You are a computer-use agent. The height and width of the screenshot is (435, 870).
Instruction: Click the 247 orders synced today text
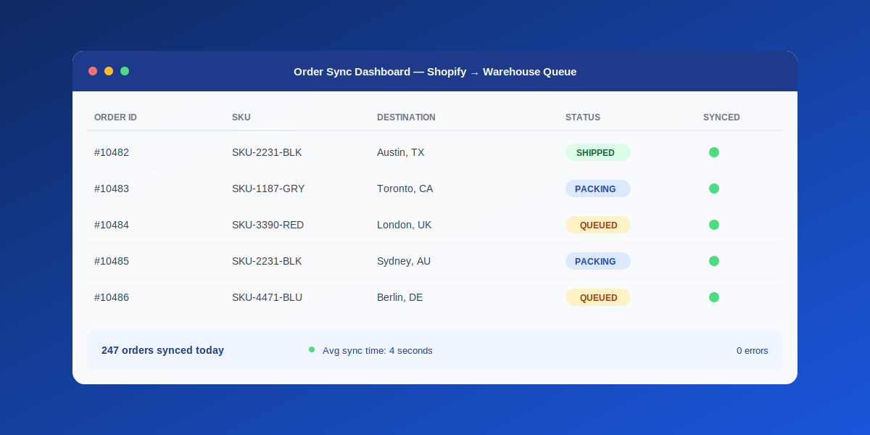coord(162,350)
